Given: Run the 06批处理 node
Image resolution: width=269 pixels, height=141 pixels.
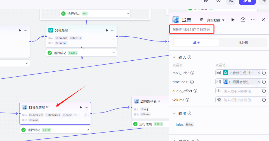Looking at the screenshot, I should click(107, 30).
